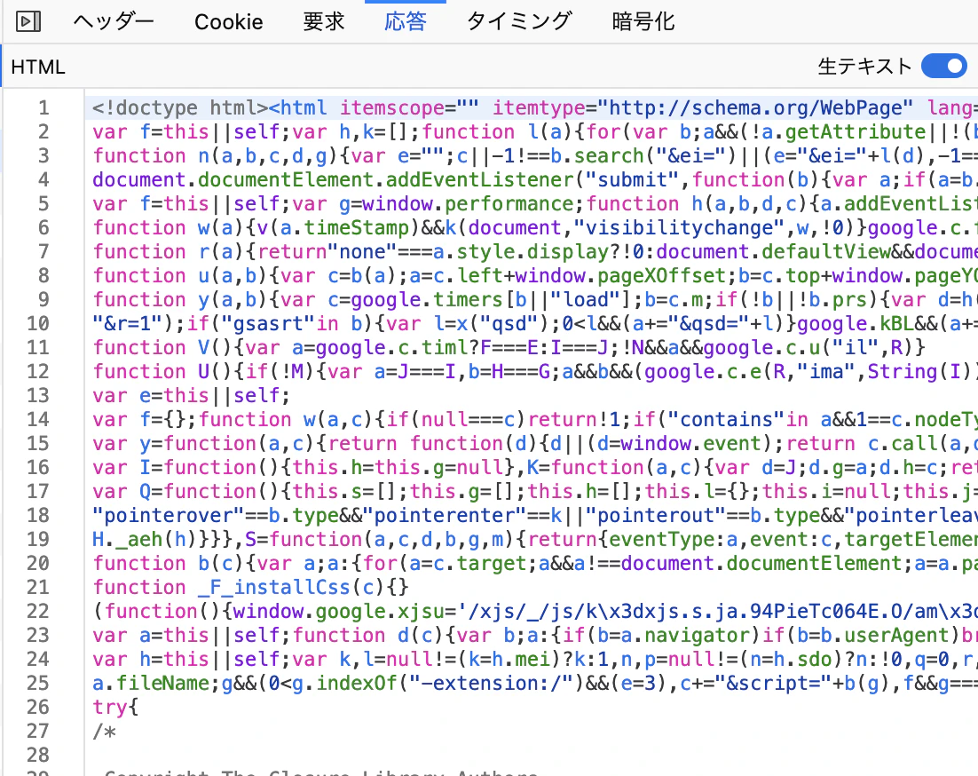Click line number 16 in gutter

pyautogui.click(x=38, y=467)
